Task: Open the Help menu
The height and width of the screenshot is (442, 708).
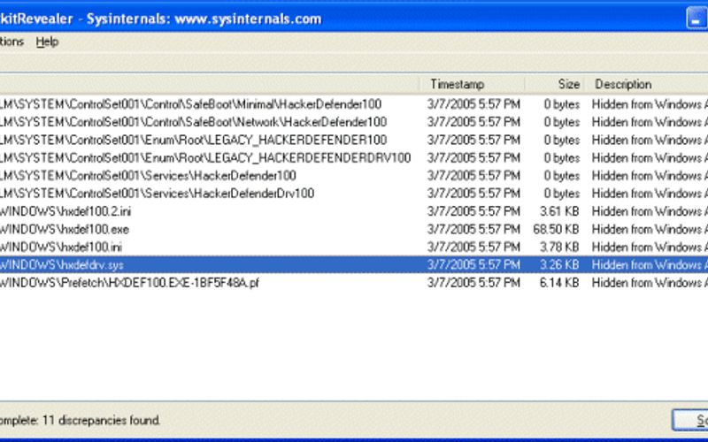Action: pos(47,42)
